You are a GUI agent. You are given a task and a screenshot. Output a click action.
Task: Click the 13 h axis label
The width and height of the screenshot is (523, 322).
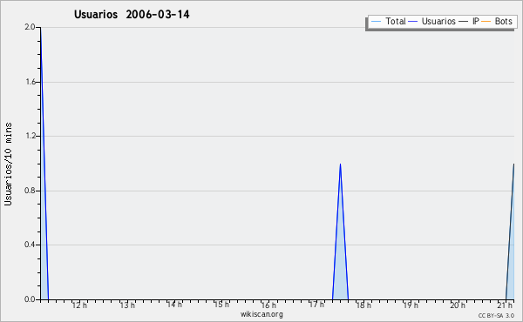[127, 305]
